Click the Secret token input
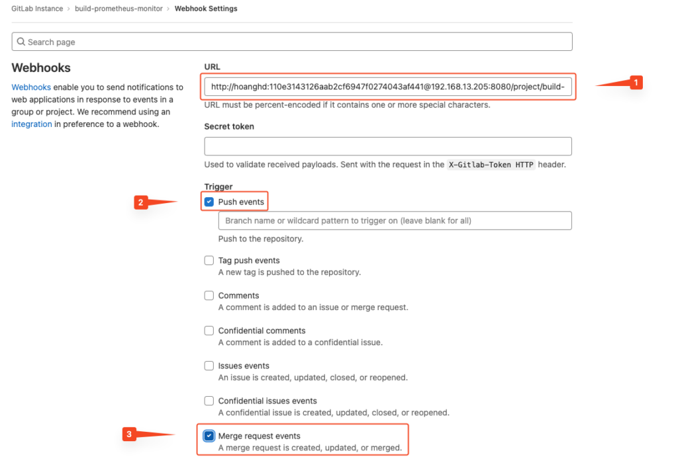Viewport: 678px width, 457px height. tap(388, 146)
